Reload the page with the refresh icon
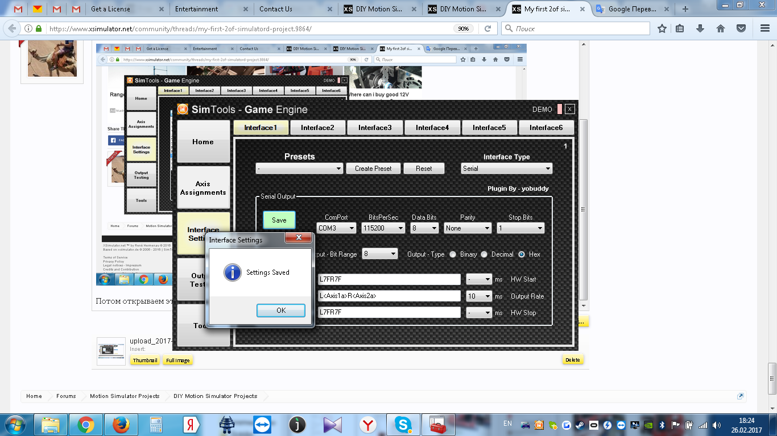The height and width of the screenshot is (436, 777). tap(487, 29)
